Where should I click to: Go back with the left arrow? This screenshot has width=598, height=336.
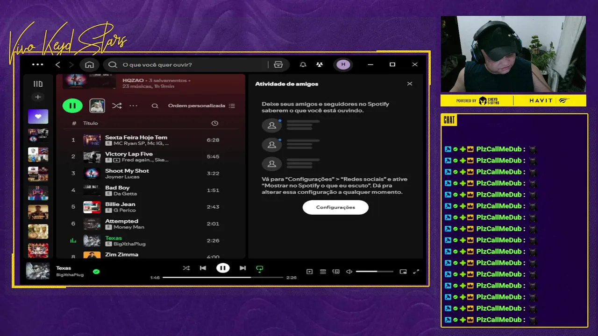click(58, 64)
